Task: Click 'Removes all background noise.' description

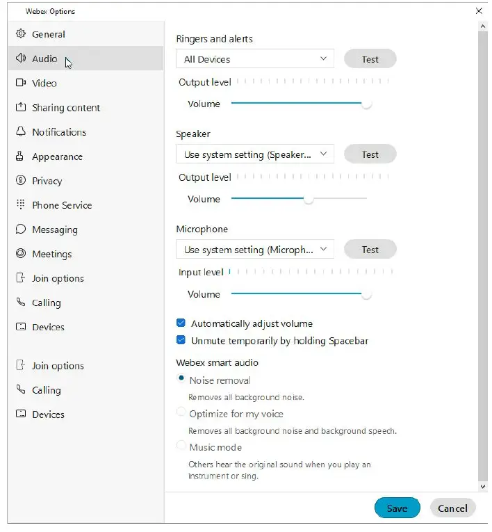Action: tap(246, 397)
